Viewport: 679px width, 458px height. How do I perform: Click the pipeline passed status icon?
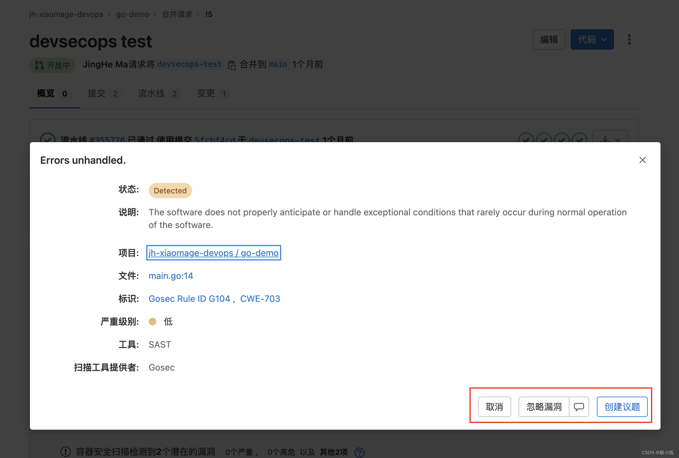tap(48, 139)
